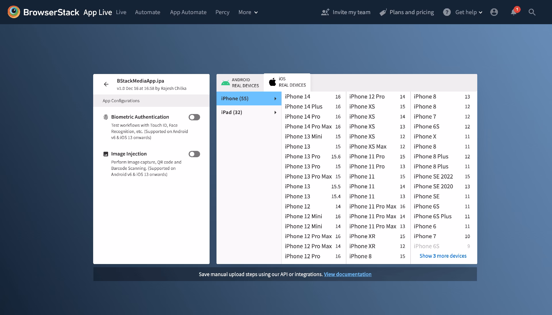The image size is (552, 315).
Task: Enable the Biometric Authentication toggle
Action: point(194,117)
